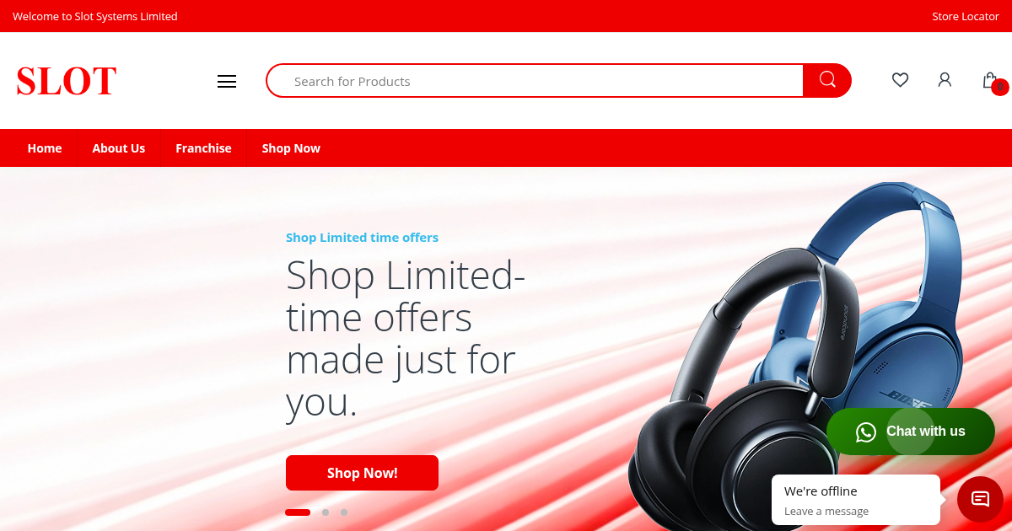Select the first carousel slide indicator
Image resolution: width=1012 pixels, height=531 pixels.
(298, 512)
